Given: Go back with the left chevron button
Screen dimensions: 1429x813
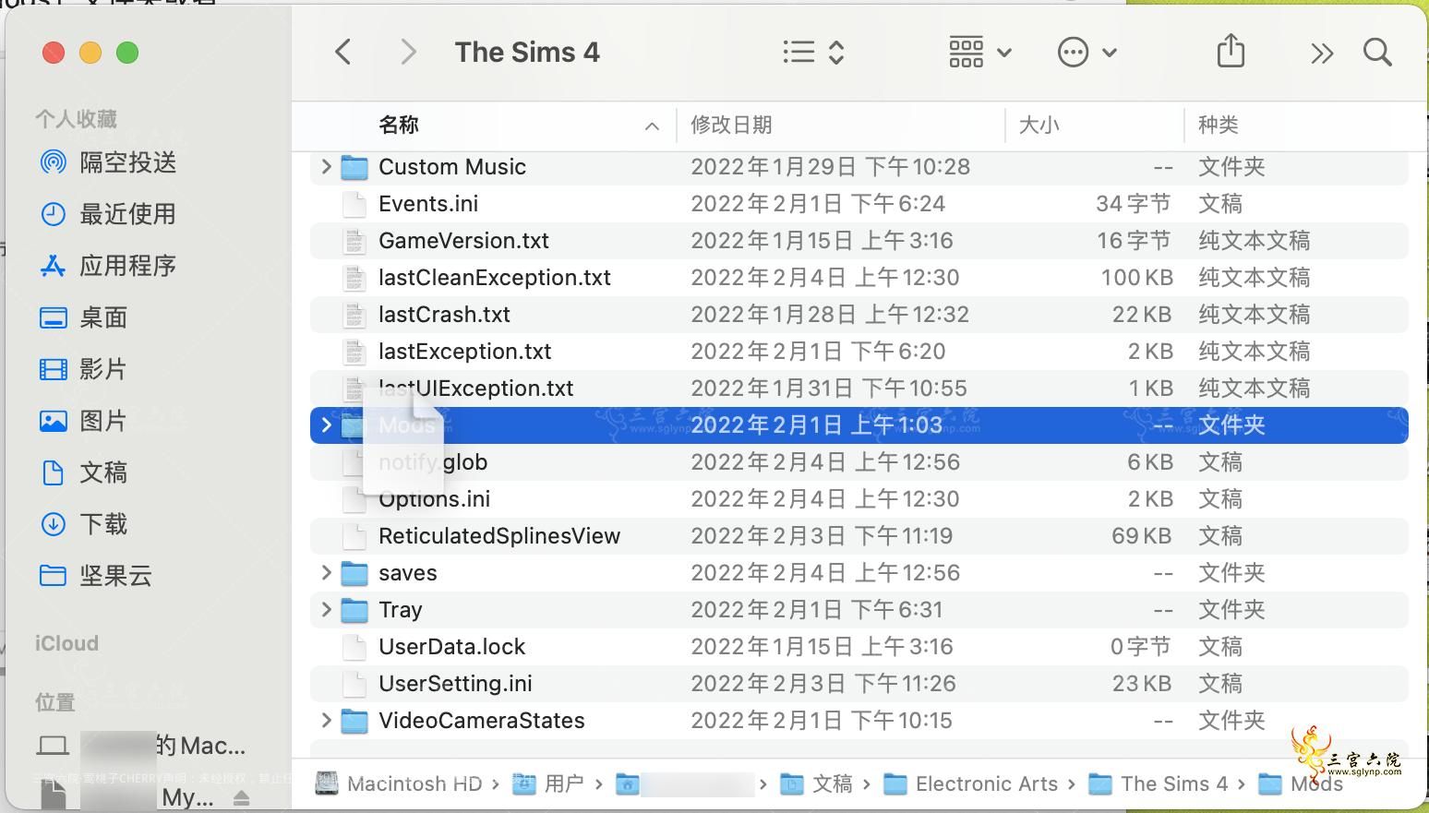Looking at the screenshot, I should 343,53.
